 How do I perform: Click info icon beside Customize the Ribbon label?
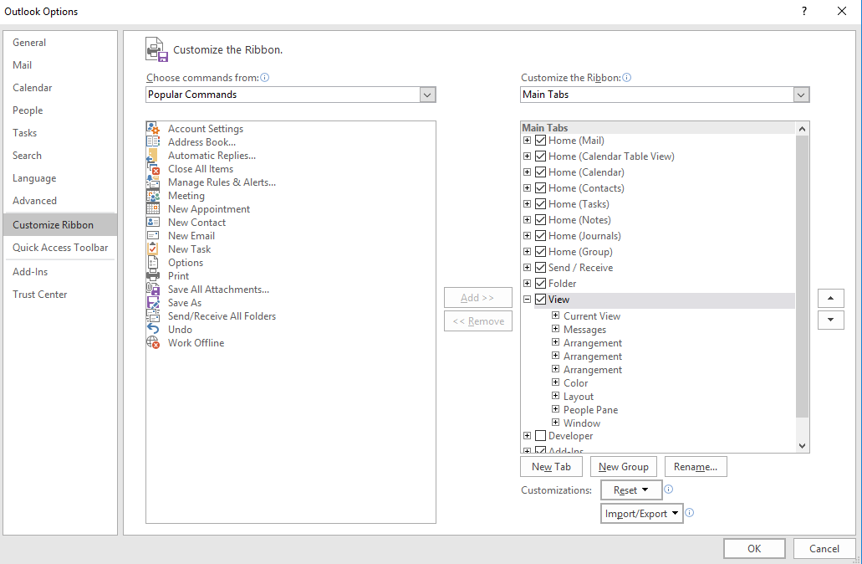[627, 78]
